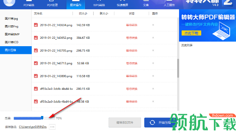Click the 110.58 KB size value
The width and height of the screenshot is (236, 133).
(83, 76)
